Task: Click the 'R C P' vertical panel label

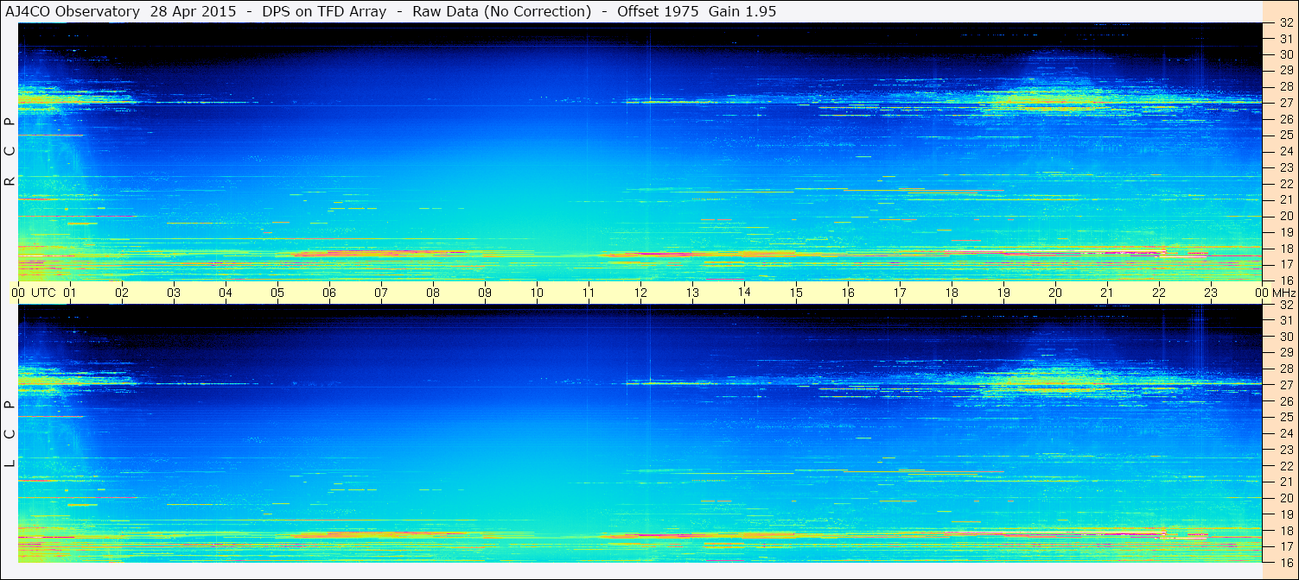Action: click(x=10, y=151)
